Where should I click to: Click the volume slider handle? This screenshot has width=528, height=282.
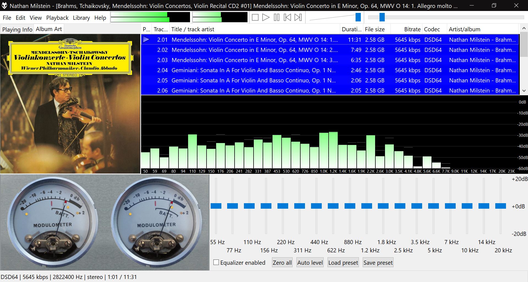(358, 17)
